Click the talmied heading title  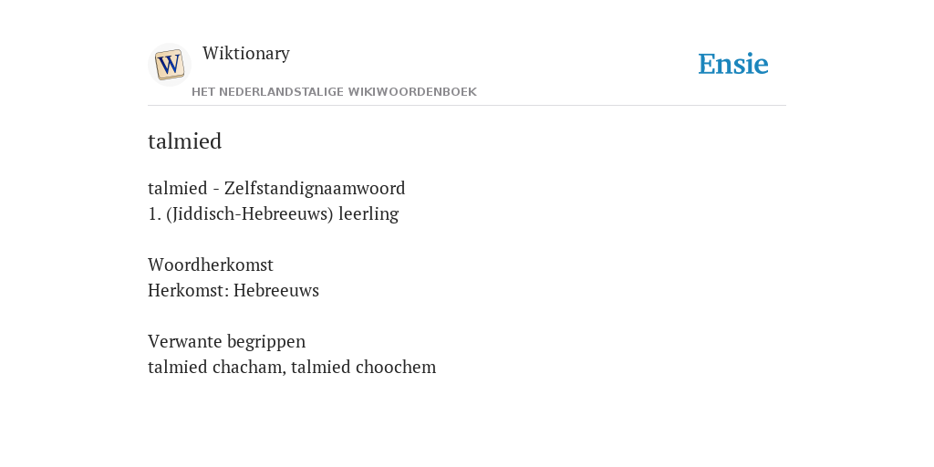pos(184,141)
